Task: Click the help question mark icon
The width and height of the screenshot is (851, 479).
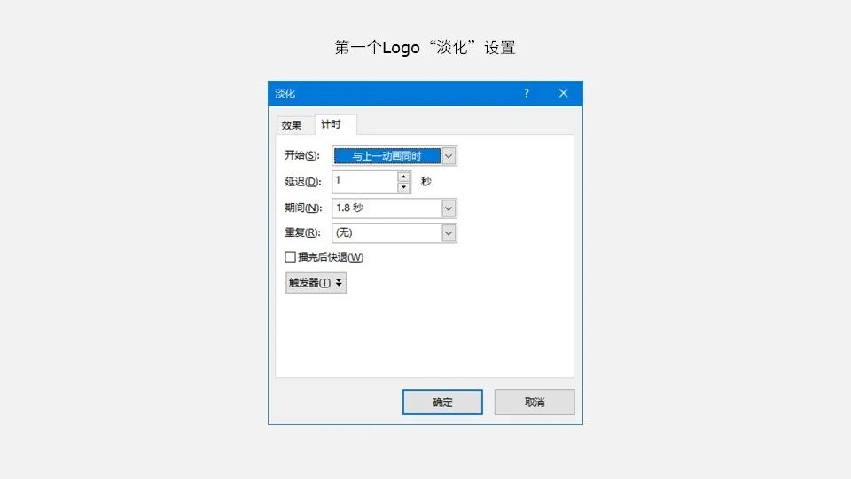Action: pyautogui.click(x=526, y=93)
